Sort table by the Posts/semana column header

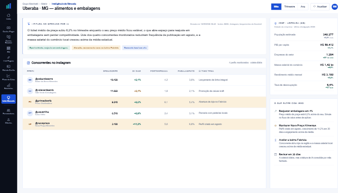click(x=159, y=71)
